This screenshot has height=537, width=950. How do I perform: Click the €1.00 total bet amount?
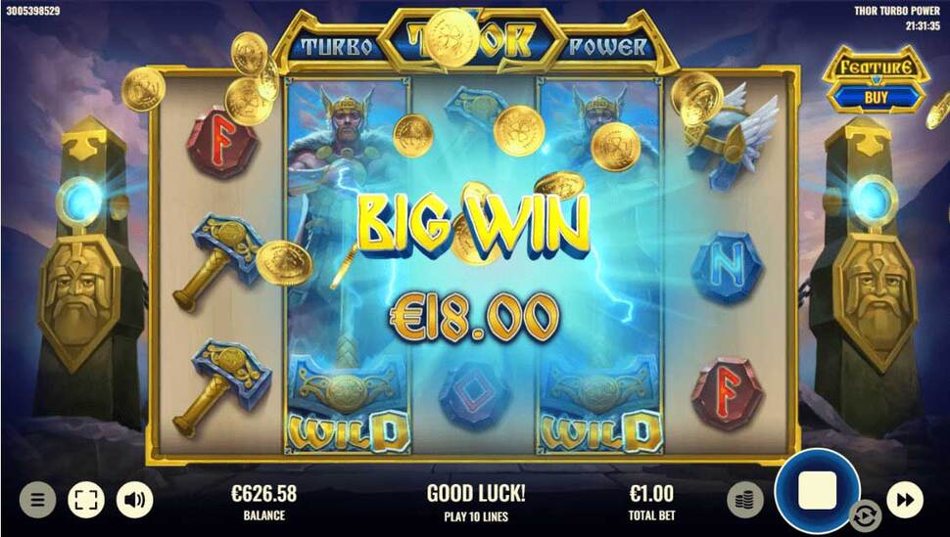pyautogui.click(x=651, y=494)
